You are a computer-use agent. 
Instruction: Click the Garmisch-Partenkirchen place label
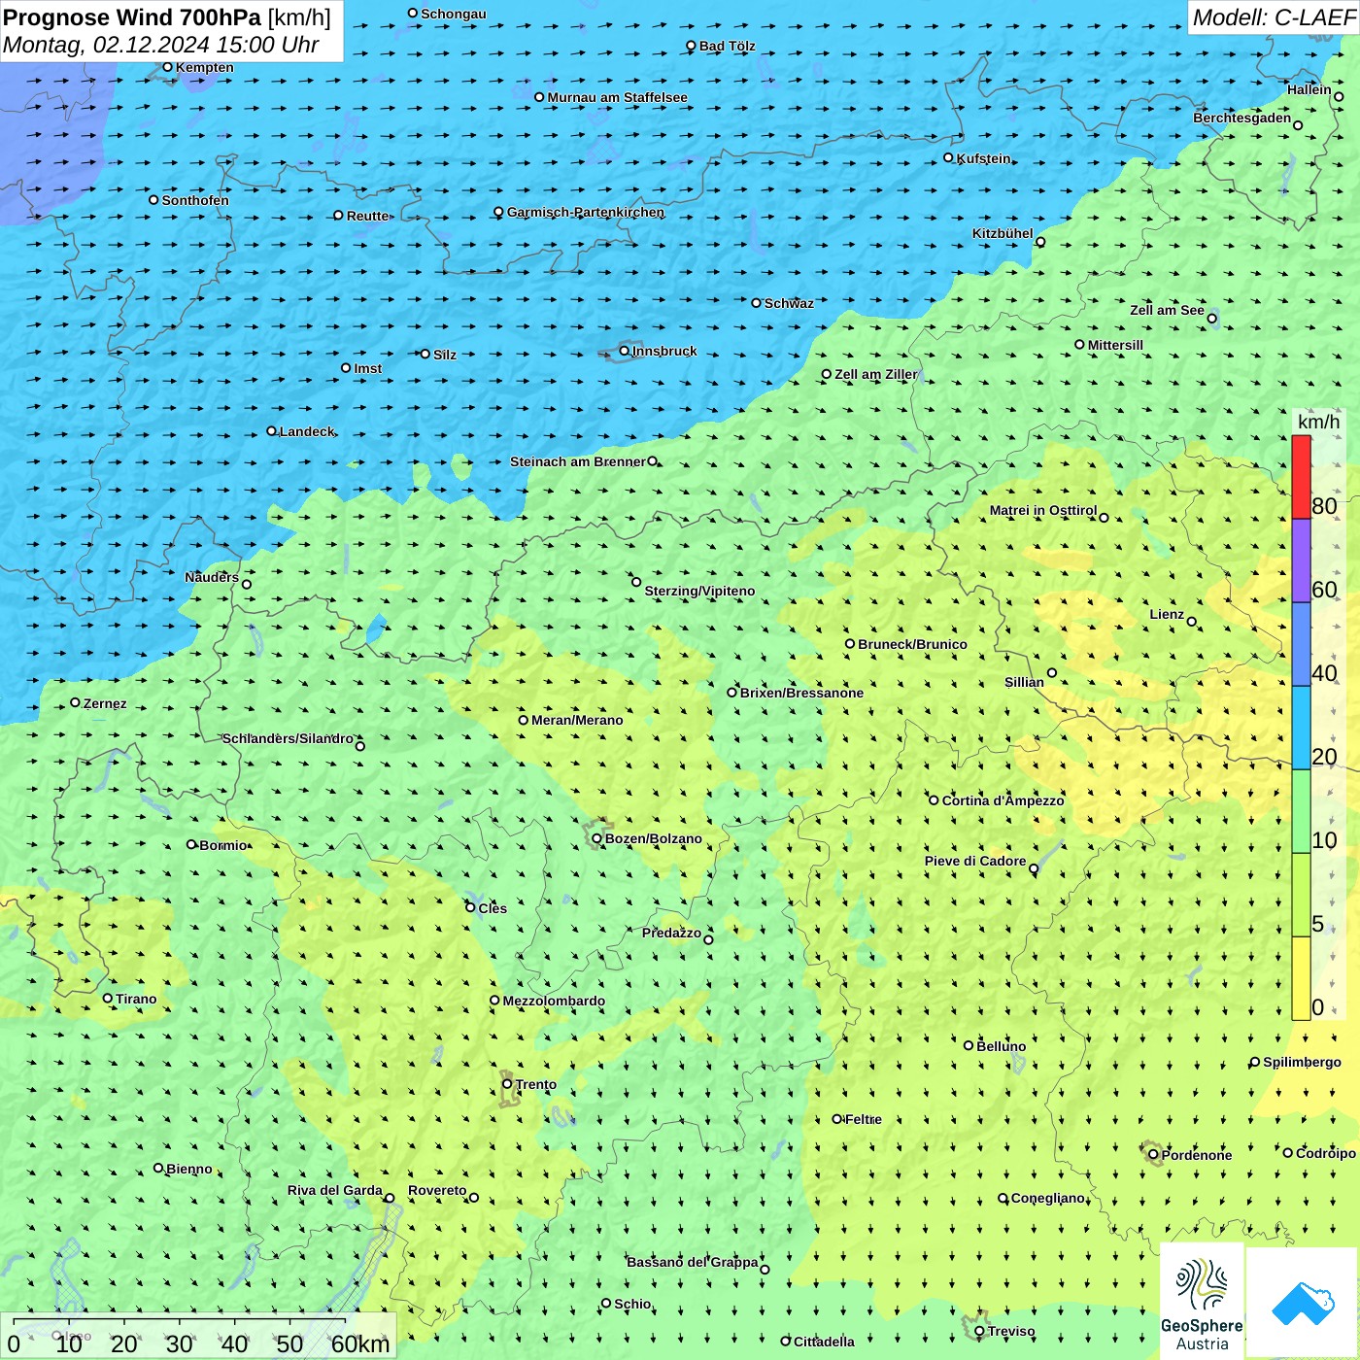coord(585,212)
